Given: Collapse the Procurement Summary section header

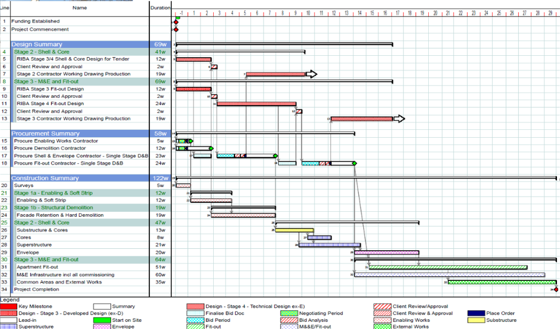Looking at the screenshot, I should coord(46,134).
